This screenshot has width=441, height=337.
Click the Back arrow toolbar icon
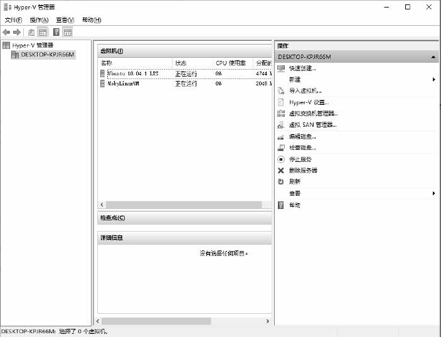[6, 33]
